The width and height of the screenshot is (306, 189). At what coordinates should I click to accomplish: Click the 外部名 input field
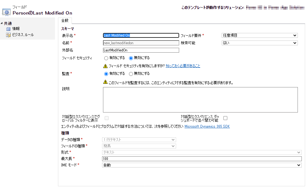point(141,50)
